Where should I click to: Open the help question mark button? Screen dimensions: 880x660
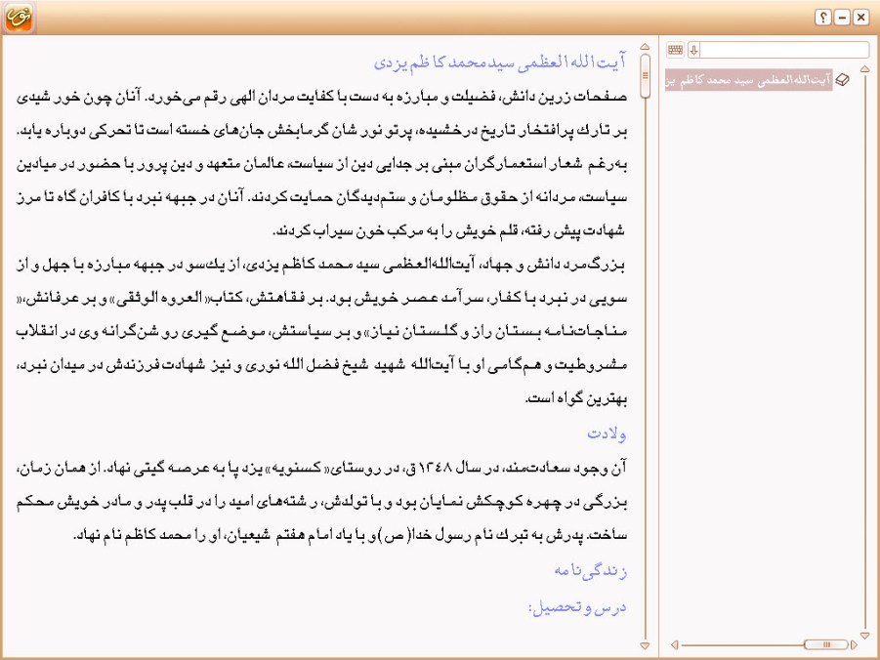click(x=822, y=18)
